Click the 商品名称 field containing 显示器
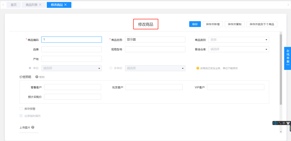The image size is (291, 141). [x=155, y=39]
